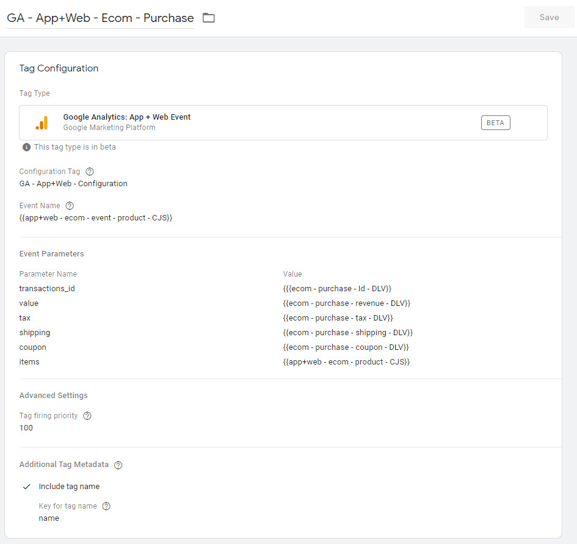The image size is (577, 544).
Task: Open help icon next to Event Name
Action: [x=70, y=206]
